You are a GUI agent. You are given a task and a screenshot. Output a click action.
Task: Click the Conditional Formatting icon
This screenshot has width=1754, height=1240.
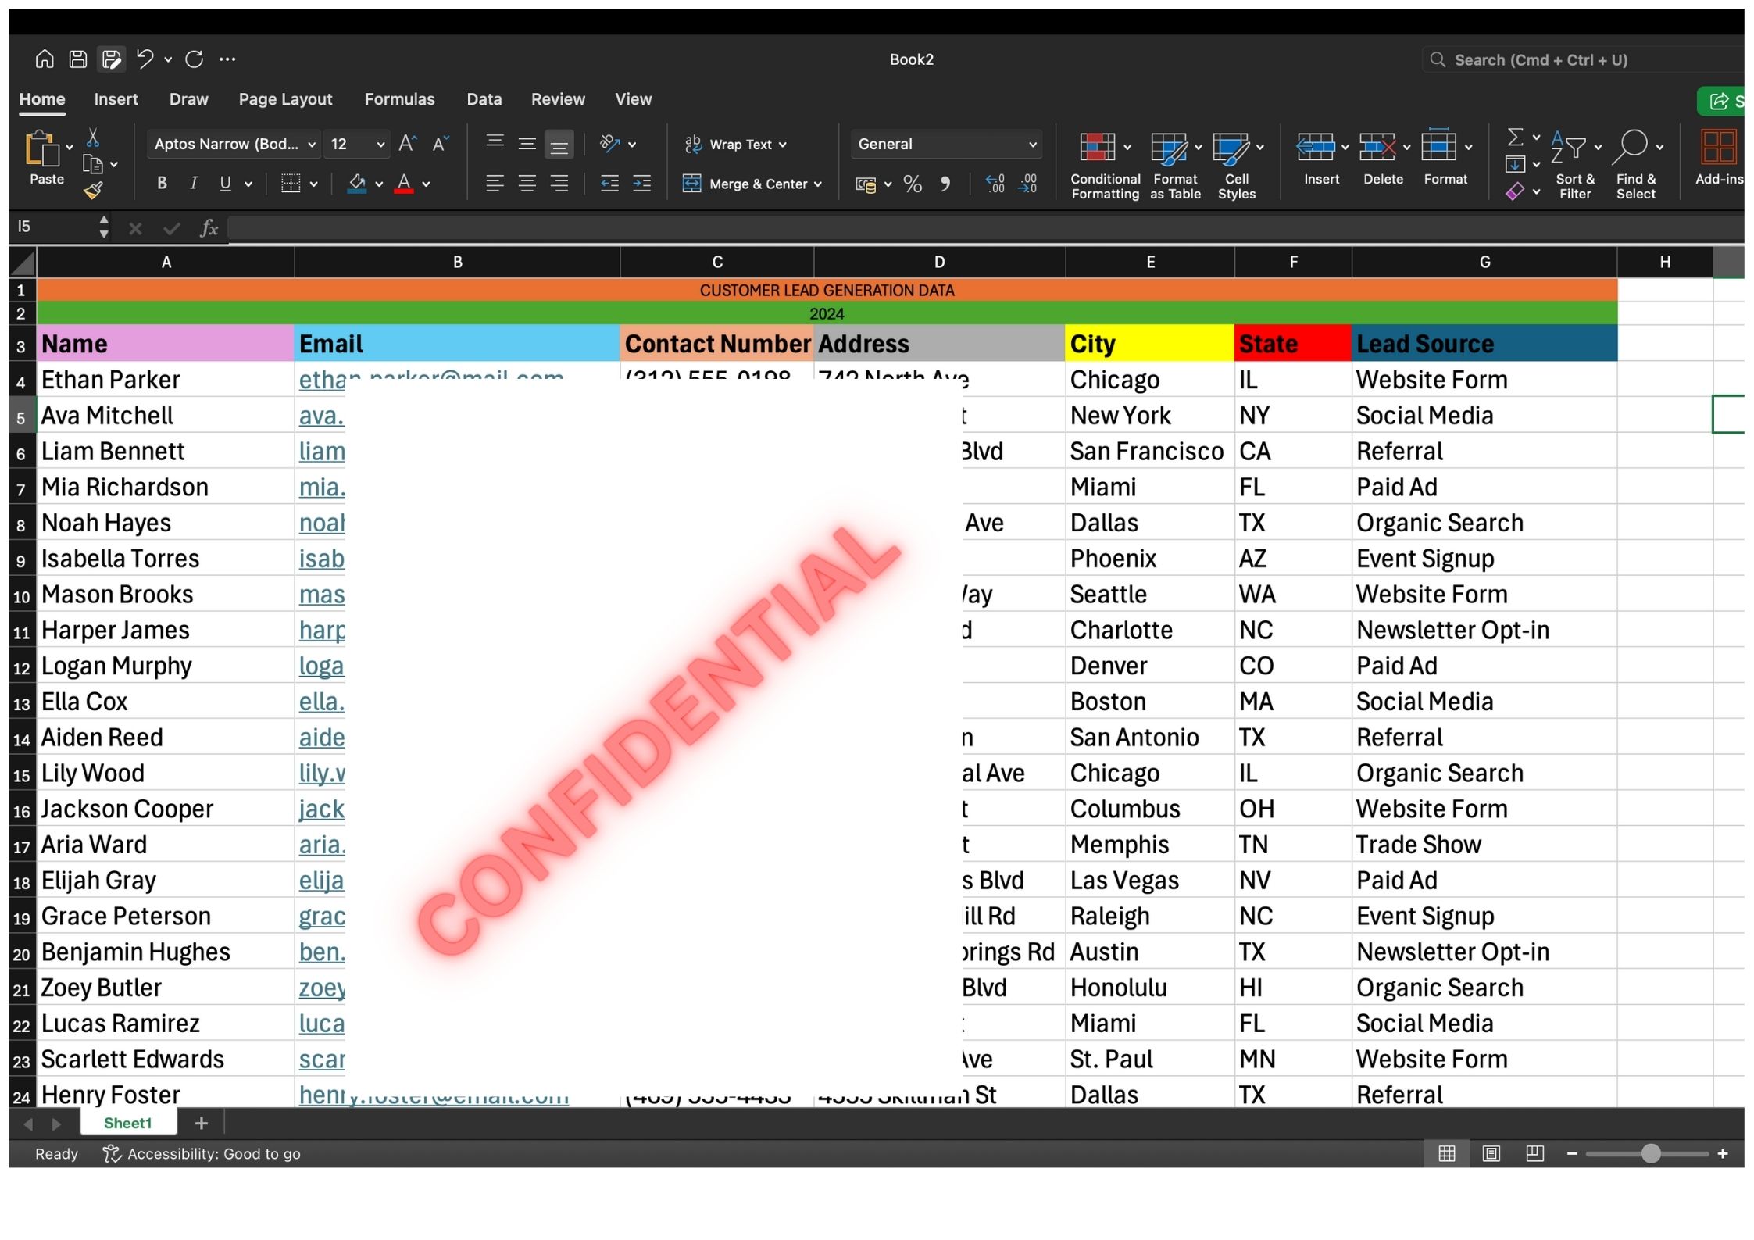1098,147
